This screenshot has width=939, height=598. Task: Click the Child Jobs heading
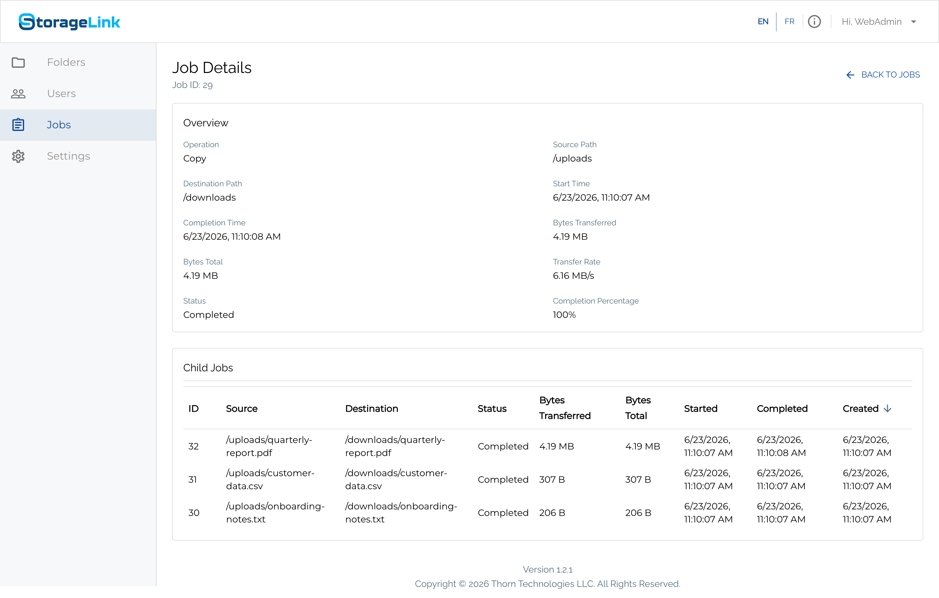208,367
